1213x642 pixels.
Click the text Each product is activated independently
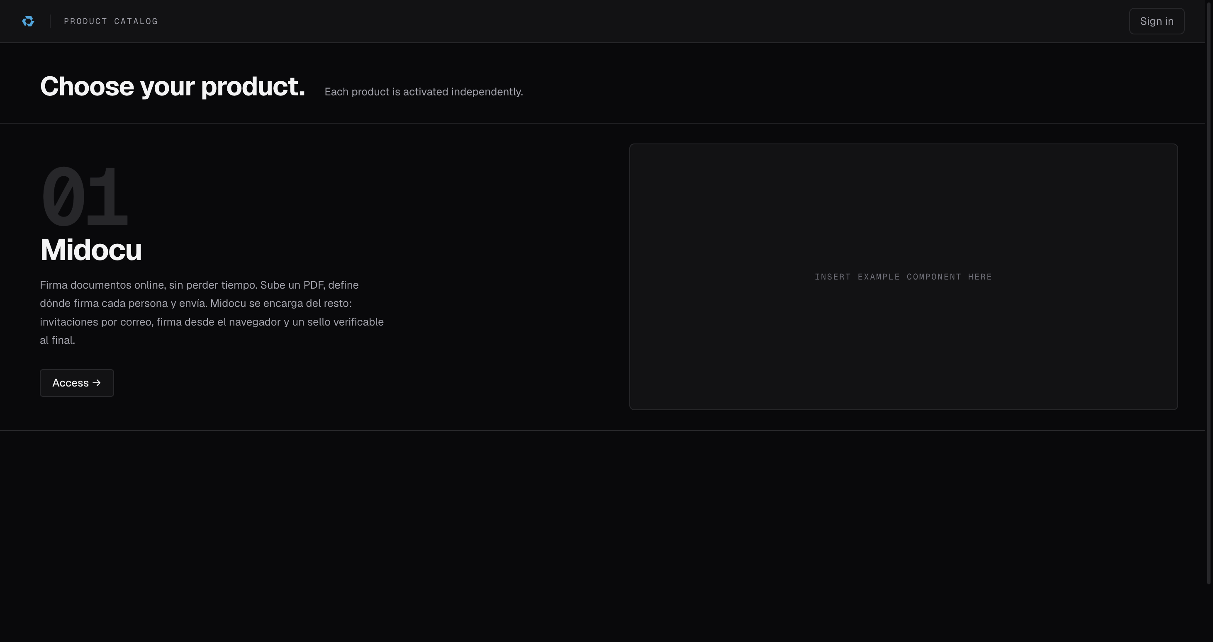pos(423,92)
